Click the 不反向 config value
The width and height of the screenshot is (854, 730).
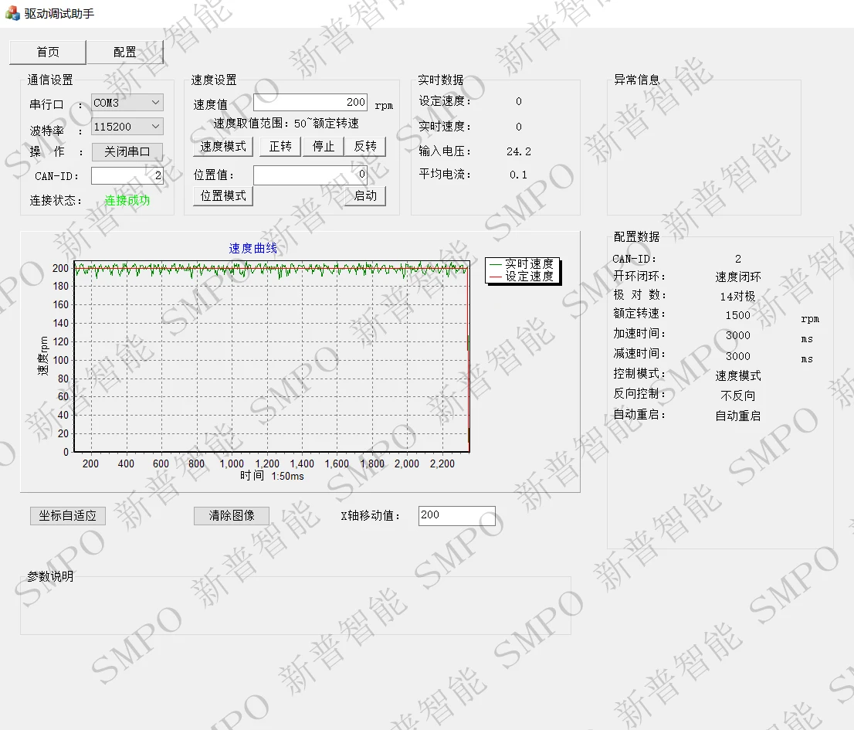(x=738, y=396)
